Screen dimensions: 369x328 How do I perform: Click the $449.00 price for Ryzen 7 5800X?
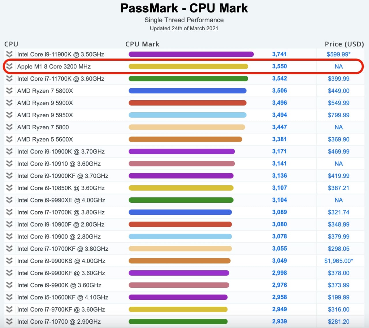[x=338, y=91]
